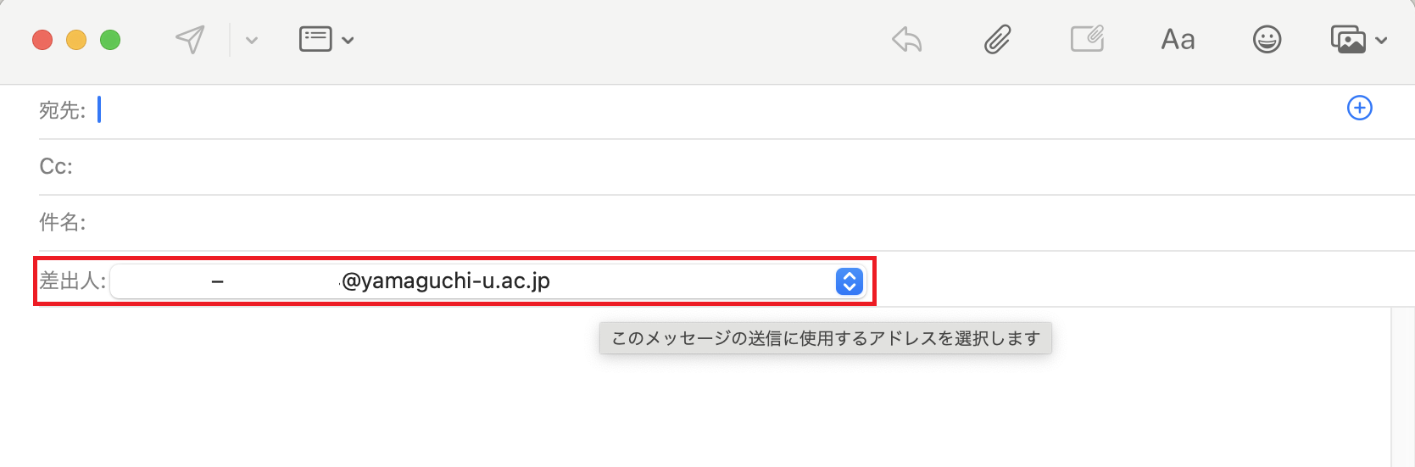The image size is (1415, 467).
Task: Open the emoji smiley picker
Action: click(1267, 39)
